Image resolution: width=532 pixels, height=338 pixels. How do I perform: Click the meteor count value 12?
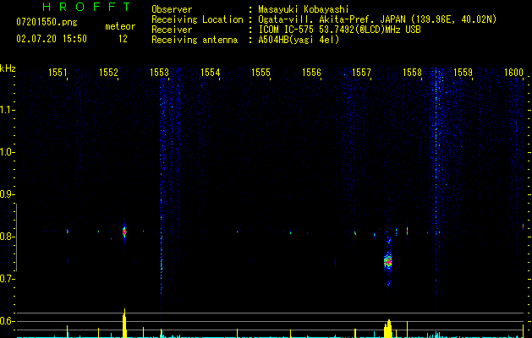click(123, 39)
